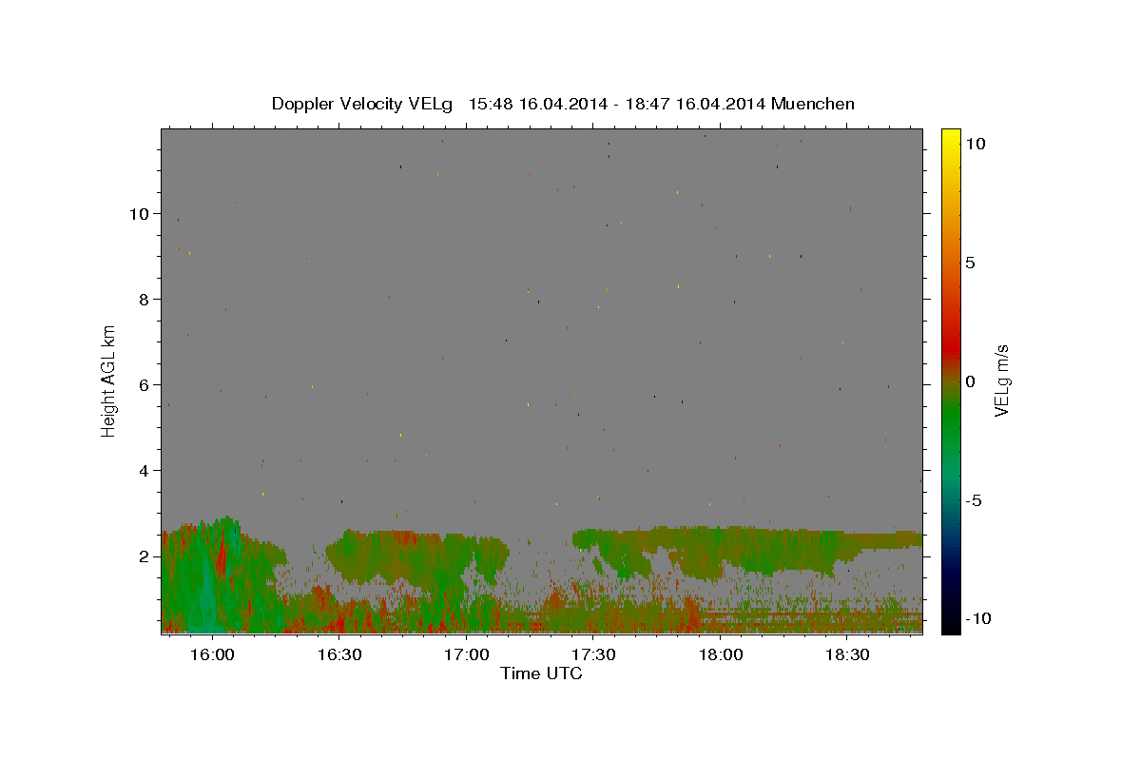Image resolution: width=1141 pixels, height=761 pixels.
Task: Click the colorbar tick label '5'
Action: click(x=970, y=263)
